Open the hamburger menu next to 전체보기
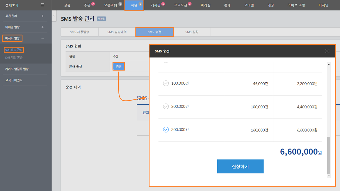 [43, 5]
